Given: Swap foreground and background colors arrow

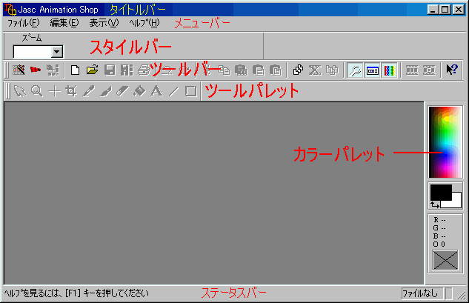Looking at the screenshot, I should (x=435, y=205).
